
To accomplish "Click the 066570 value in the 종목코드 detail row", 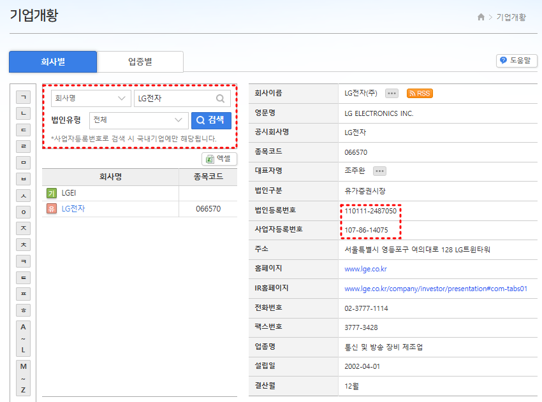I will coord(356,152).
